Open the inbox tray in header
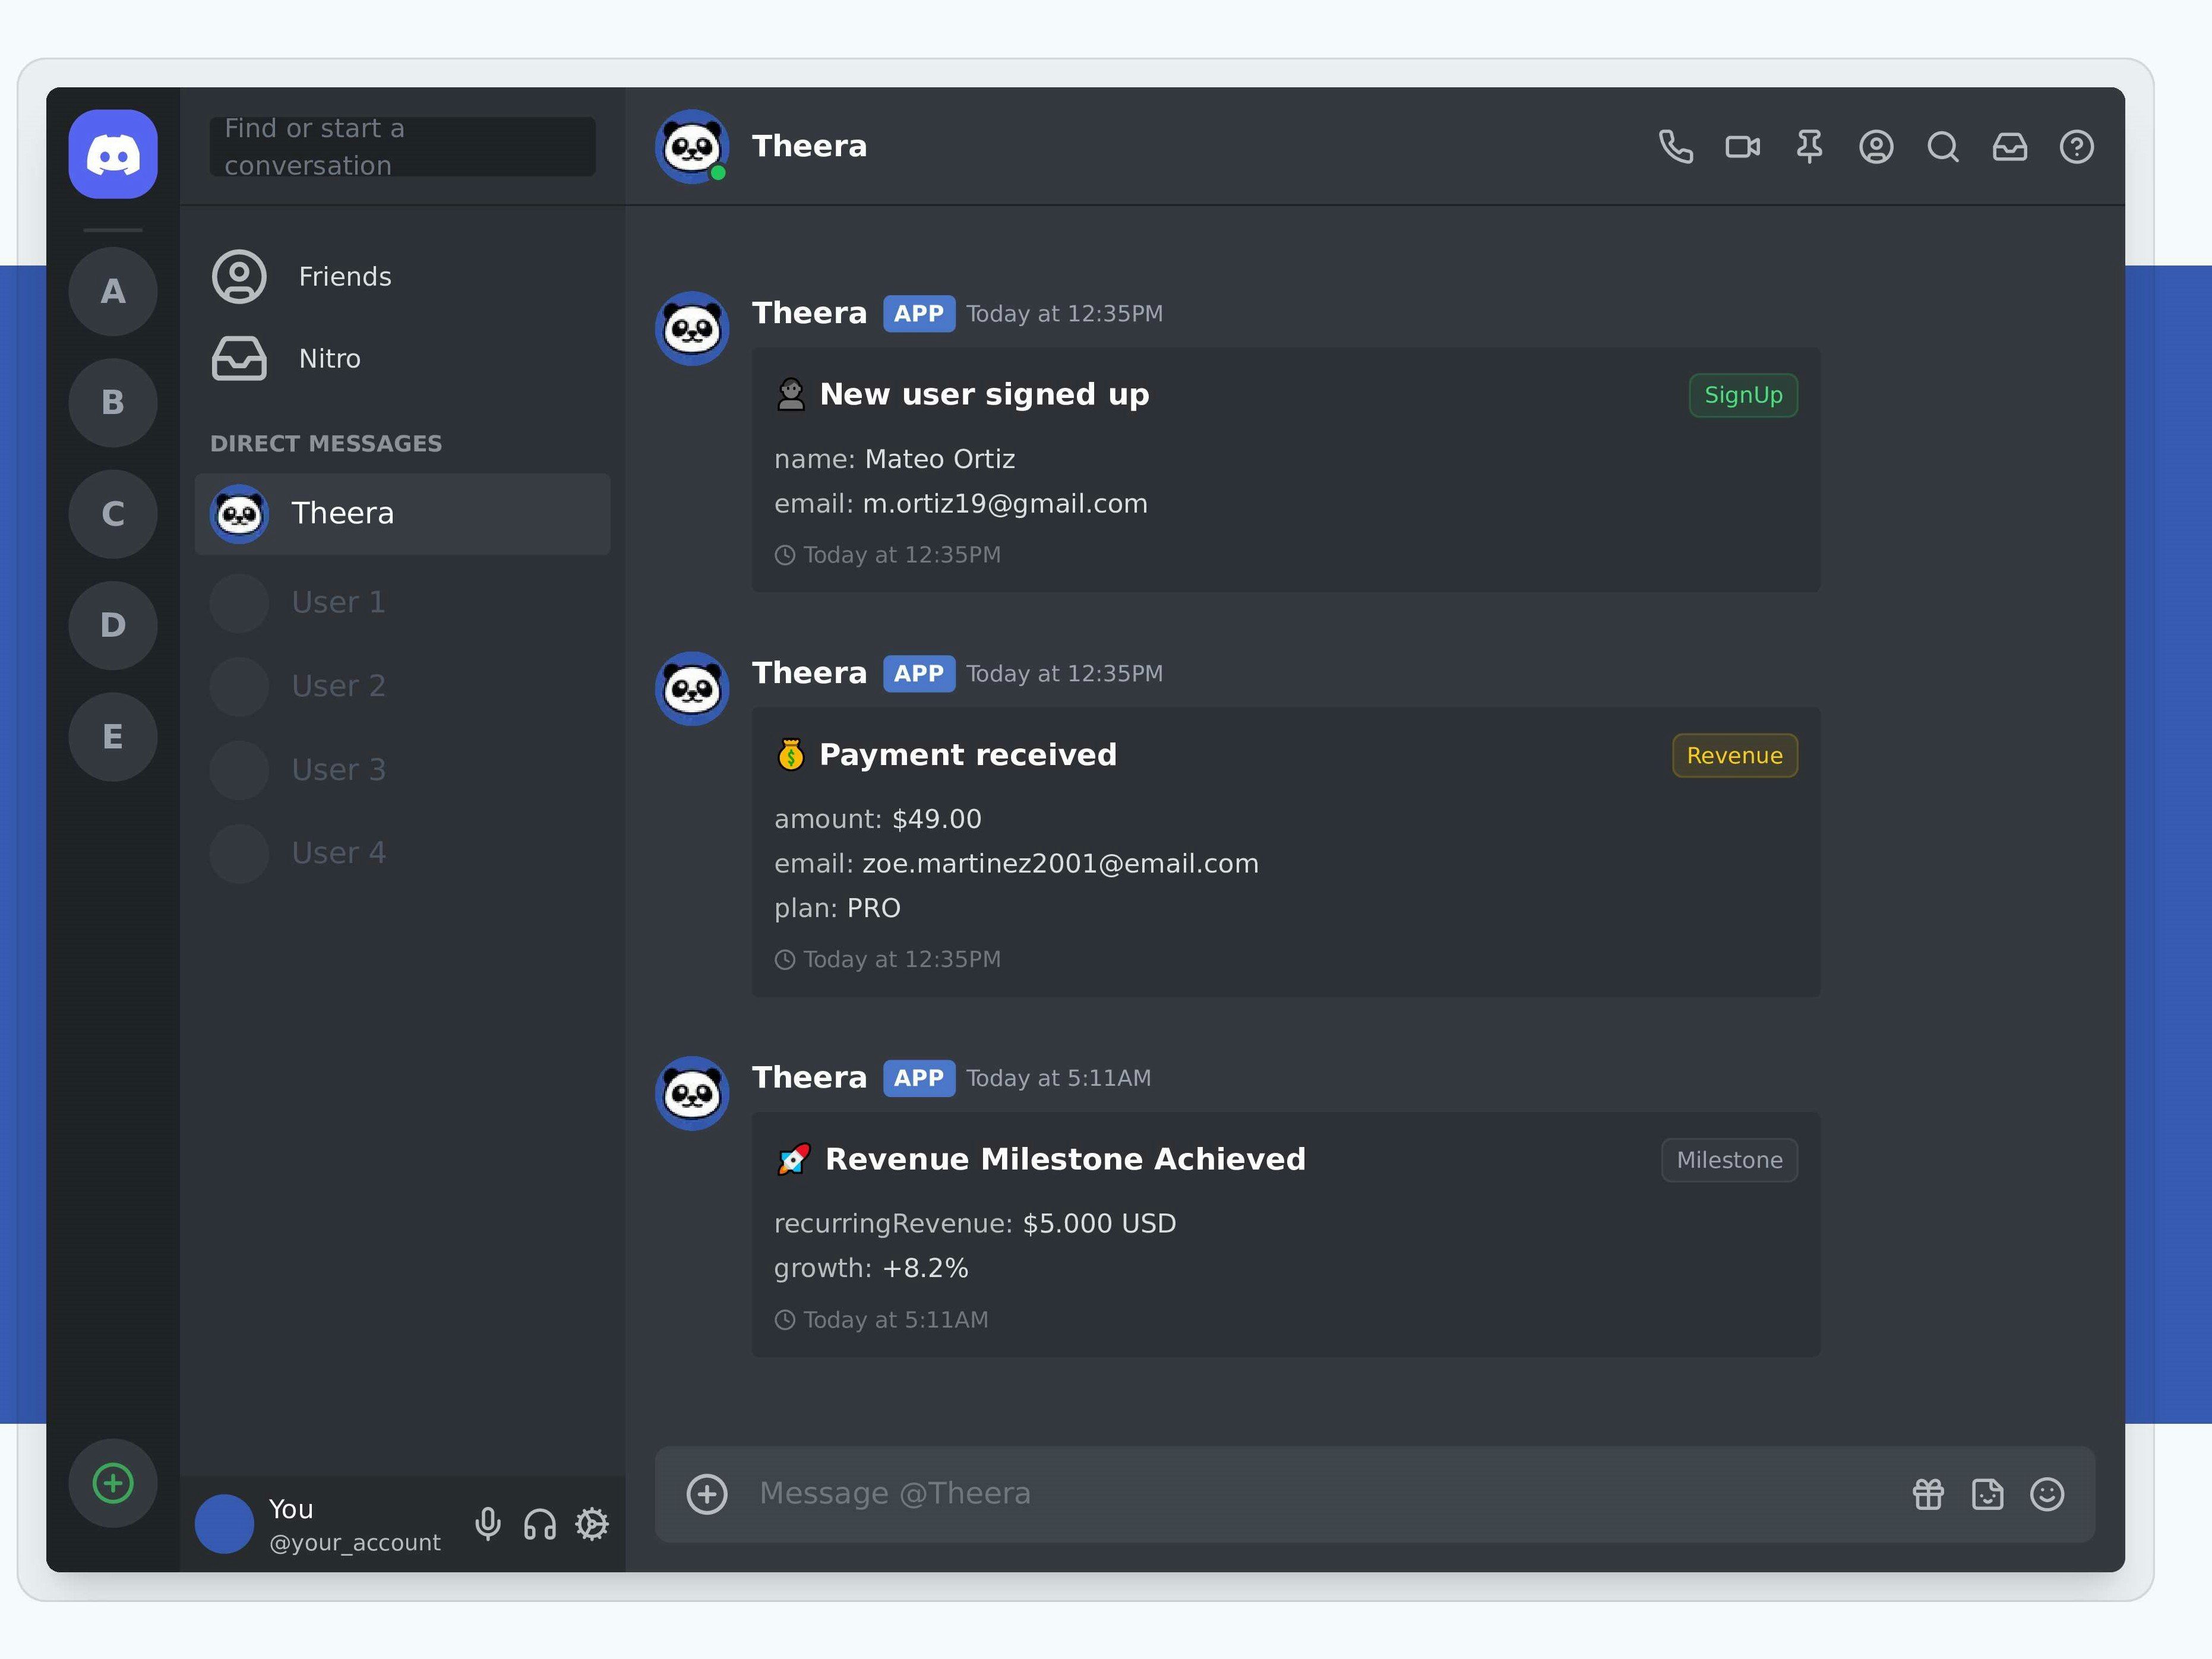2212x1659 pixels. 2010,147
